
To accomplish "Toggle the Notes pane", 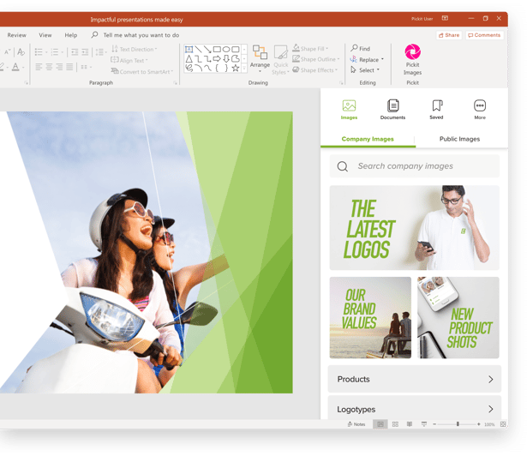I will coord(356,424).
